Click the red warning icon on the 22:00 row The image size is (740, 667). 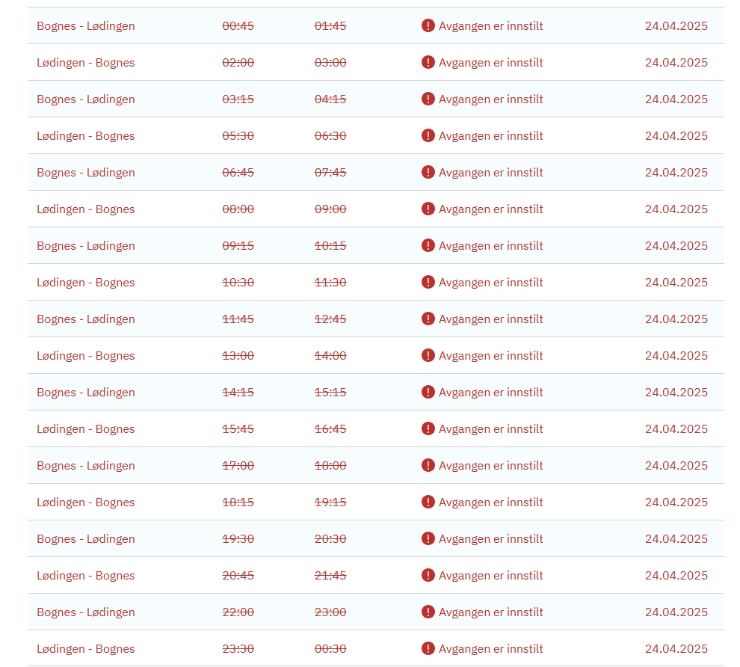click(428, 612)
